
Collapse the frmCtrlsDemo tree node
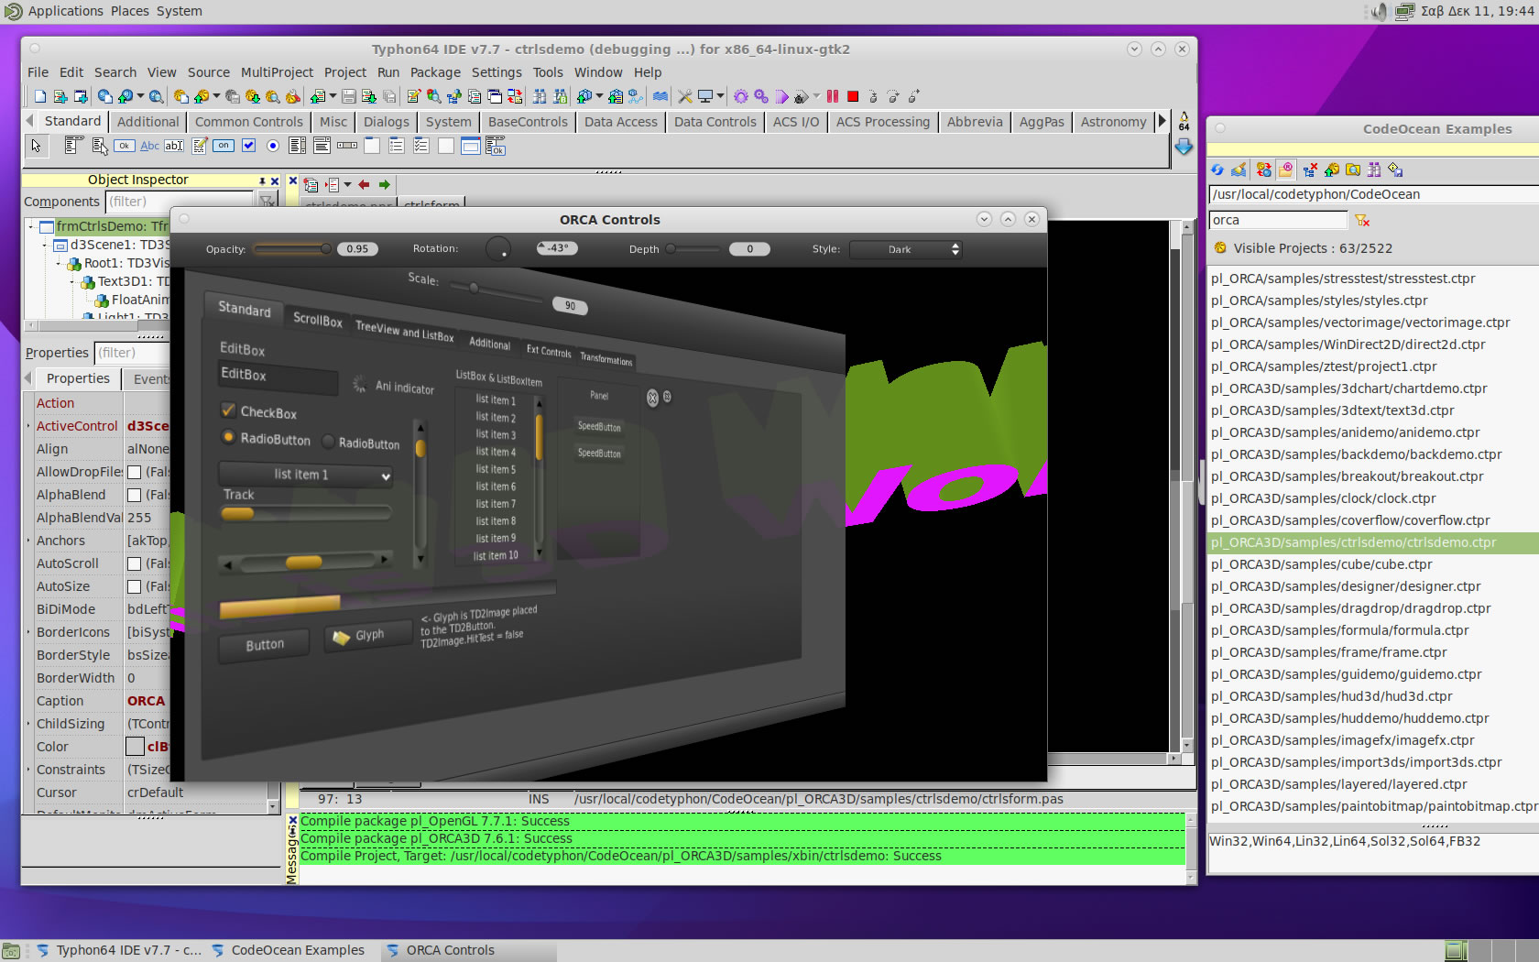pos(30,226)
